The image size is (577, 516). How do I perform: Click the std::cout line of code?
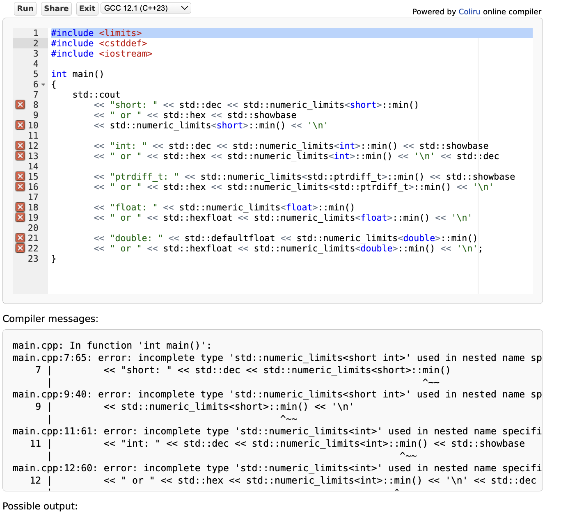coord(96,94)
